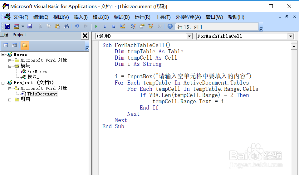This screenshot has height=175, width=299.
Task: Open Insert object dropdown arrow in toolbar
Action: pyautogui.click(x=23, y=26)
